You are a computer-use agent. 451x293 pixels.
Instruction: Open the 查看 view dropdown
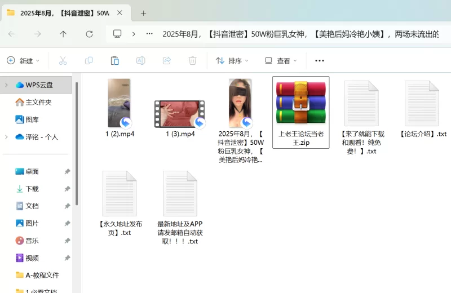281,60
